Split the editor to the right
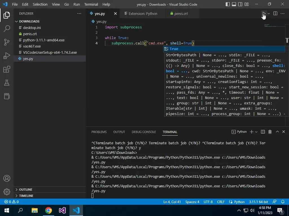 (x=275, y=13)
